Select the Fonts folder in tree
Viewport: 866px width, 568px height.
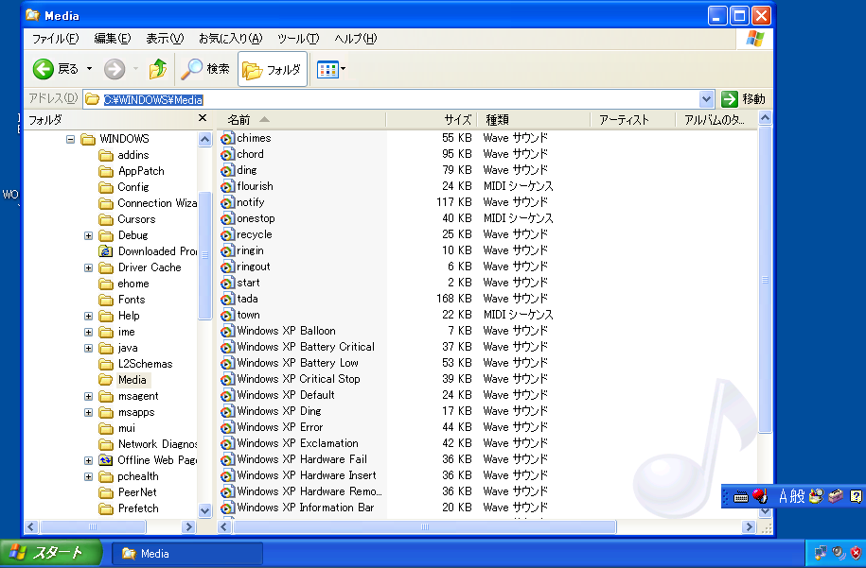click(x=132, y=300)
